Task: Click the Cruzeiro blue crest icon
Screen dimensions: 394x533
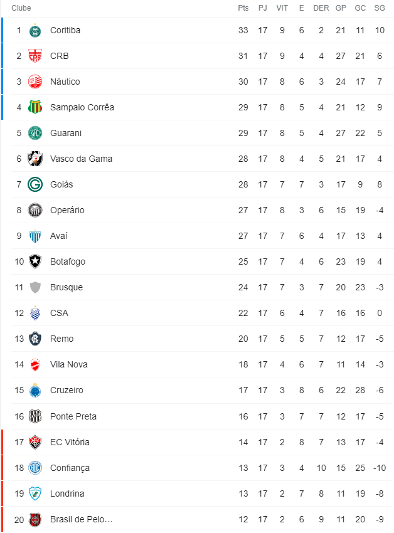Action: tap(35, 390)
